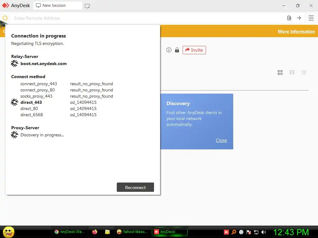318x238 pixels.
Task: Switch to large tiles view
Action: [280, 73]
